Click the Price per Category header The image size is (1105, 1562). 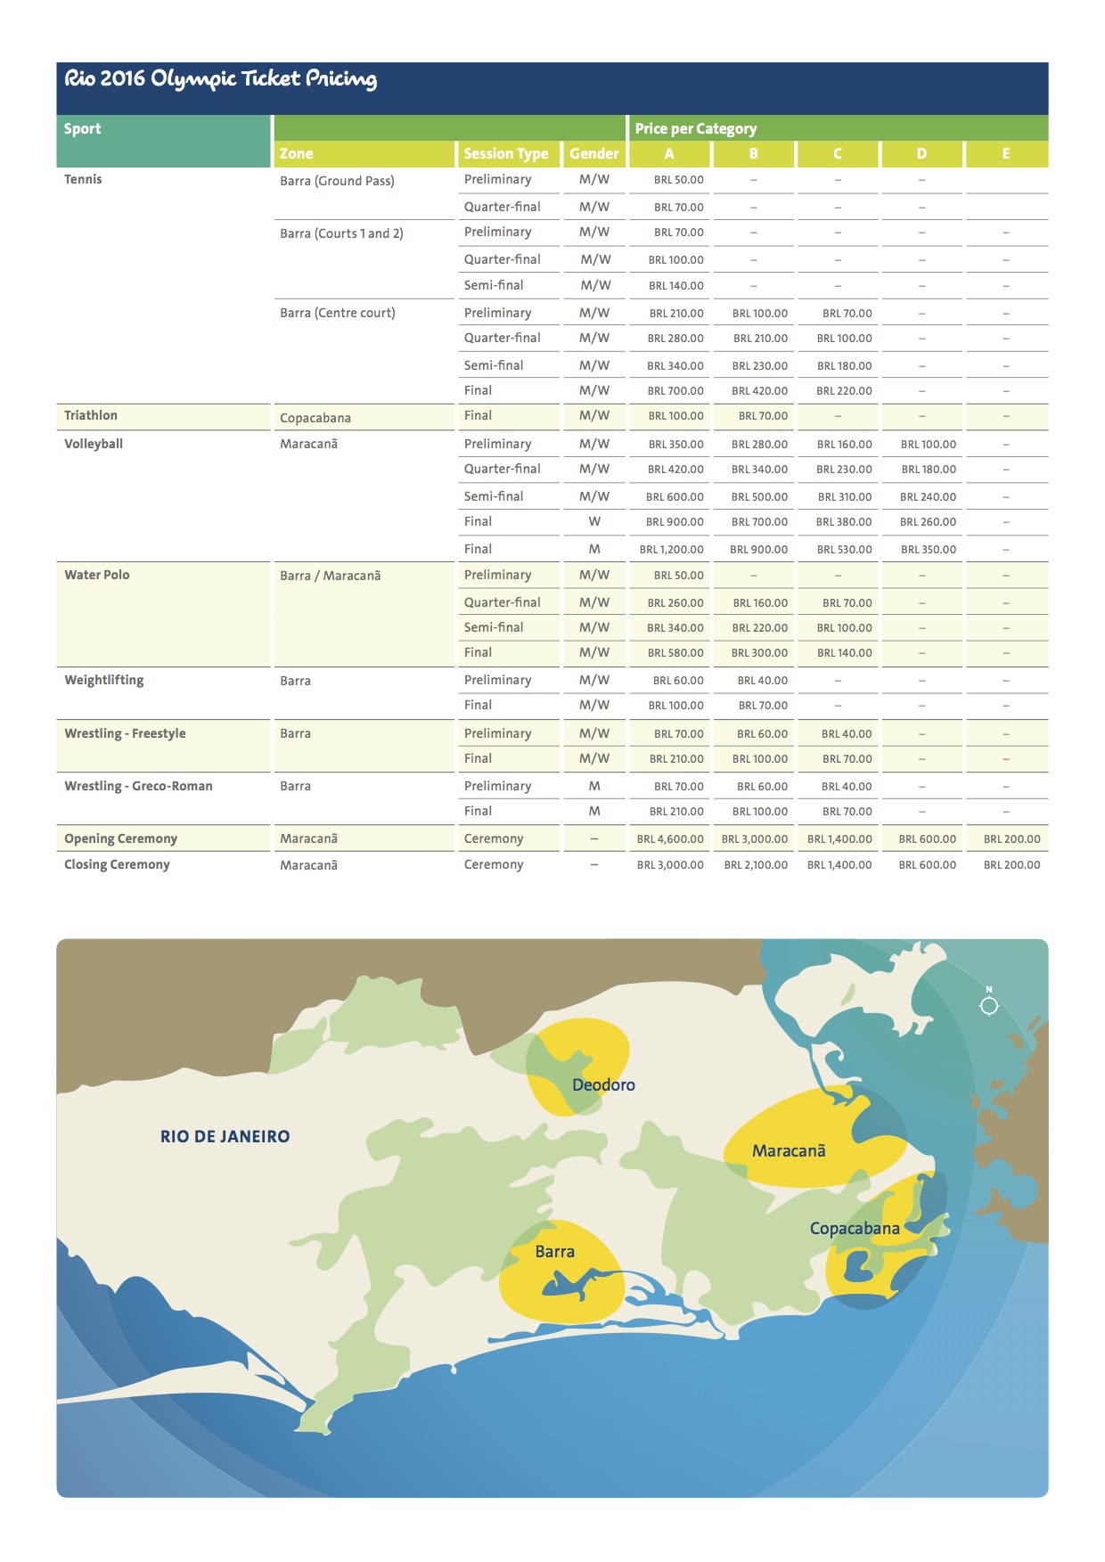[695, 128]
